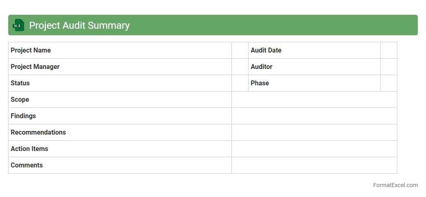This screenshot has width=426, height=197.
Task: Click the Project Name label cell
Action: pyautogui.click(x=120, y=50)
